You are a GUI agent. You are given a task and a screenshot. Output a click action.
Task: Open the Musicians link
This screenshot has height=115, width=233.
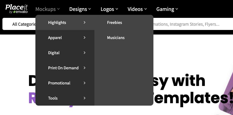pos(116,38)
